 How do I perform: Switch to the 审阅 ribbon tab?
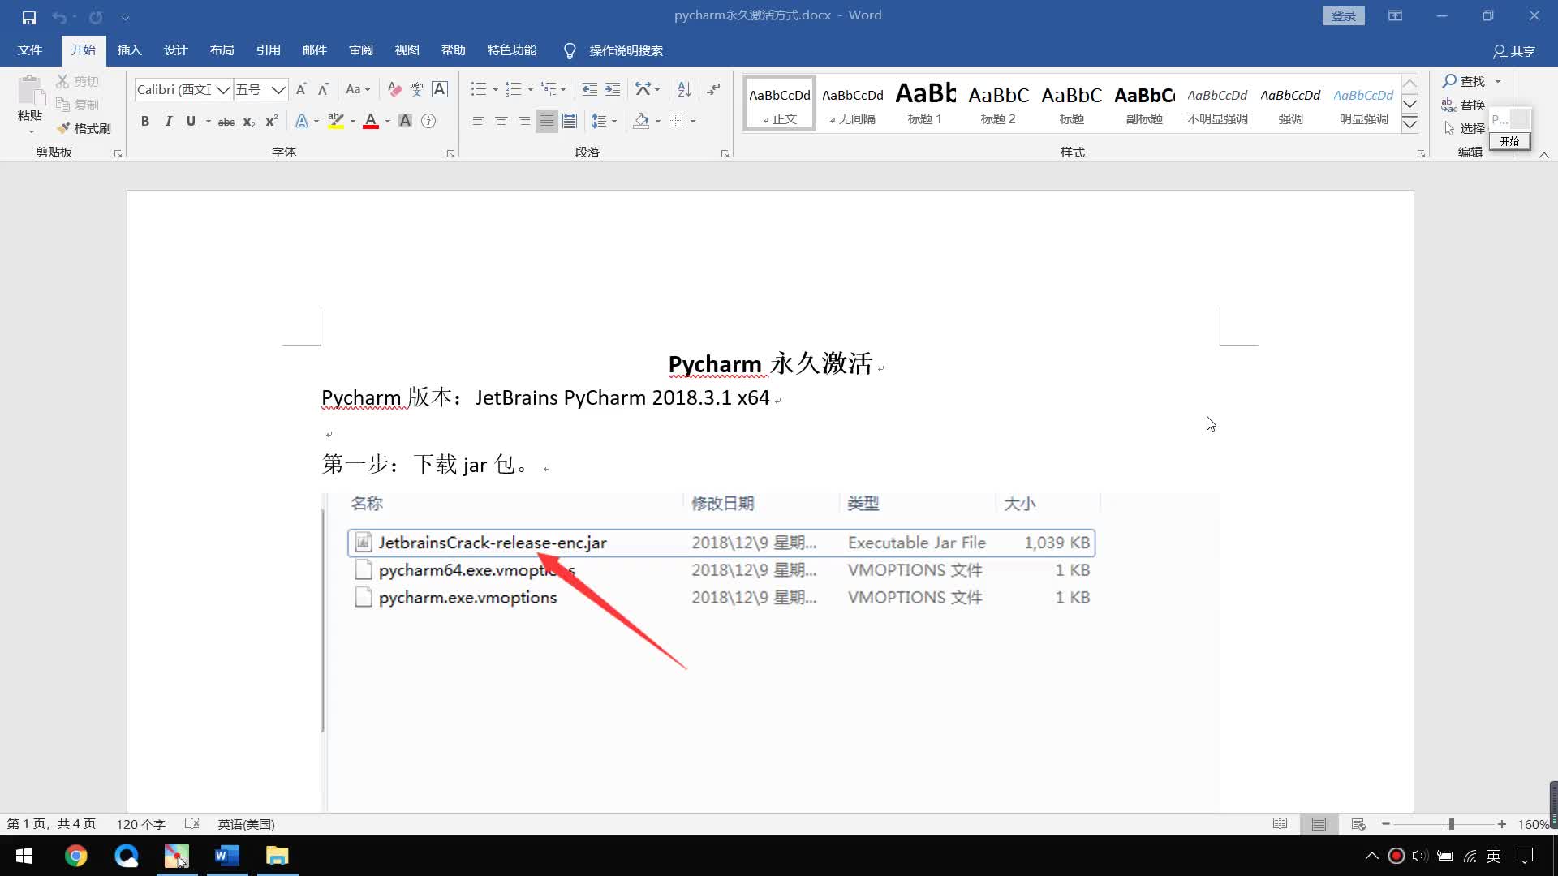pyautogui.click(x=360, y=50)
